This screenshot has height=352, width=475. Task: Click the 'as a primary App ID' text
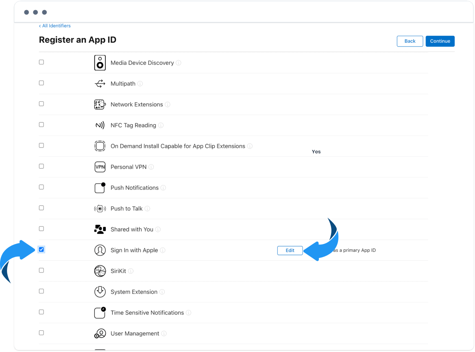click(x=355, y=250)
